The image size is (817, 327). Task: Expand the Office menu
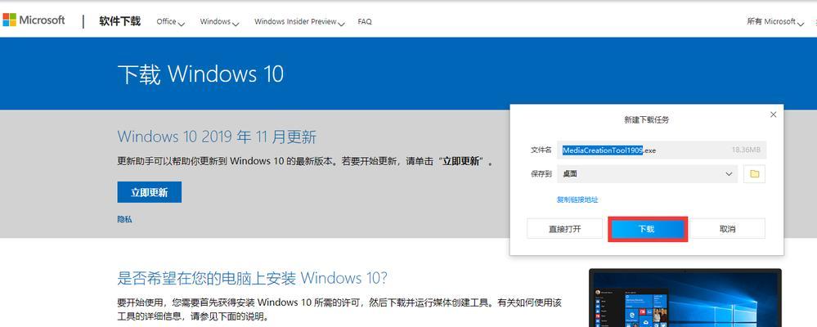click(x=170, y=22)
